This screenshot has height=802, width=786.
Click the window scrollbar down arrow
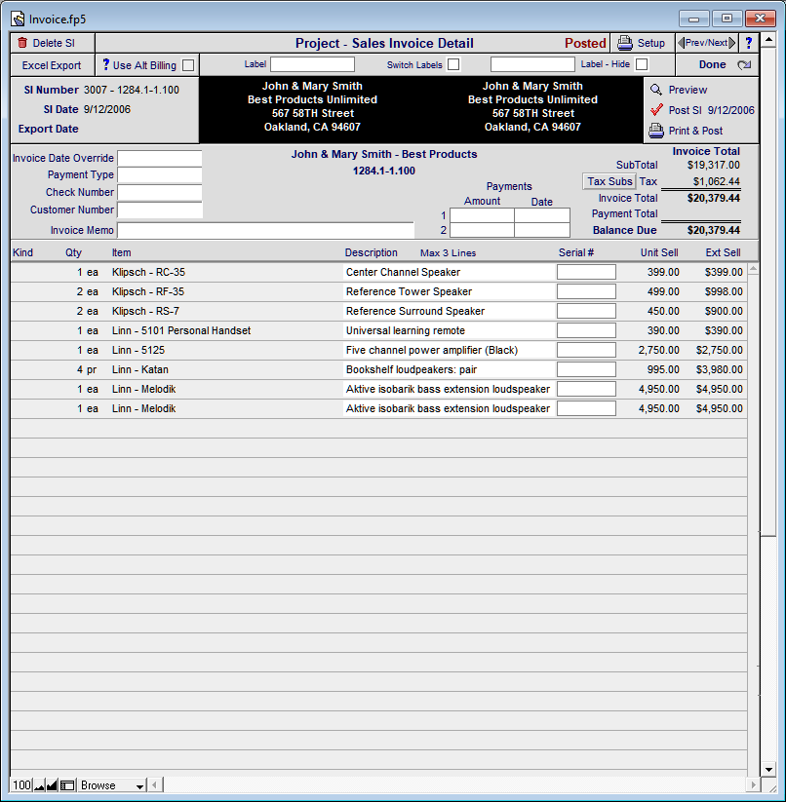pos(768,769)
